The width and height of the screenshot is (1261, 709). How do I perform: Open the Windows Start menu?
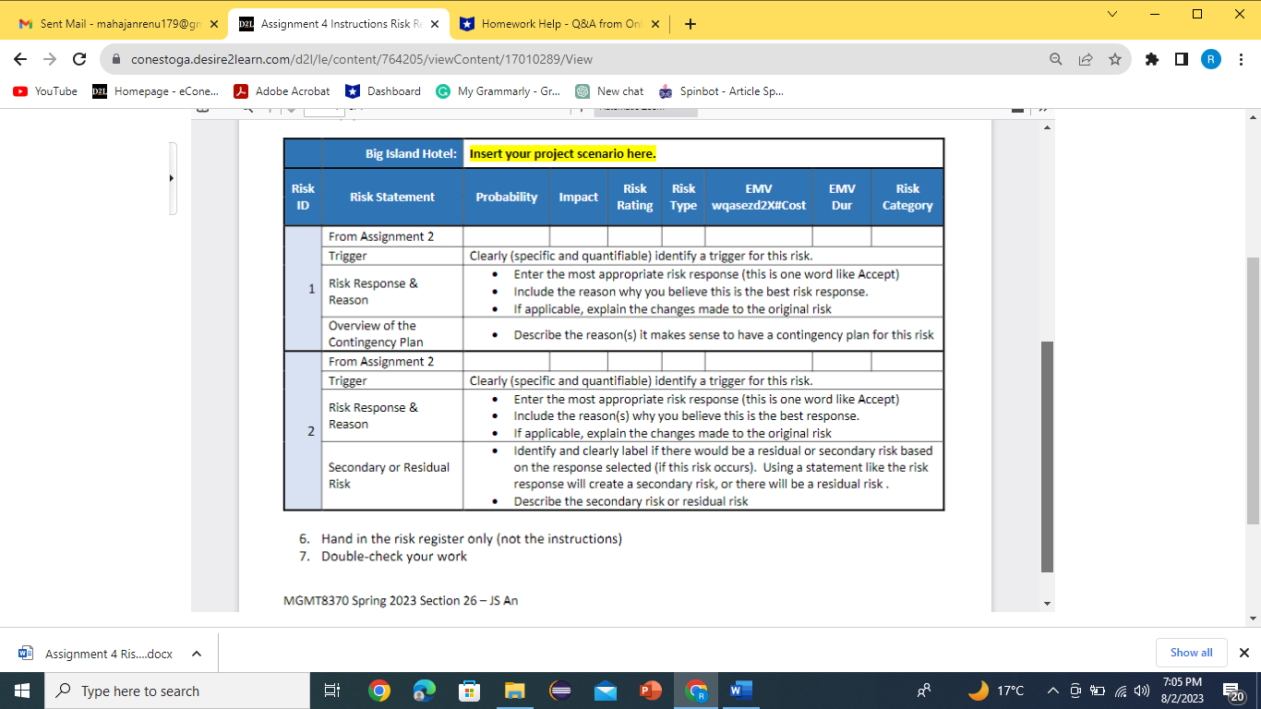(x=22, y=691)
